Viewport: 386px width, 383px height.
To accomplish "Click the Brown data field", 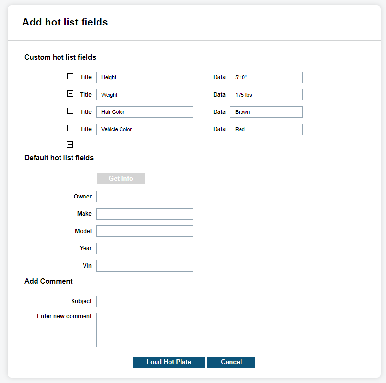I will tap(266, 112).
